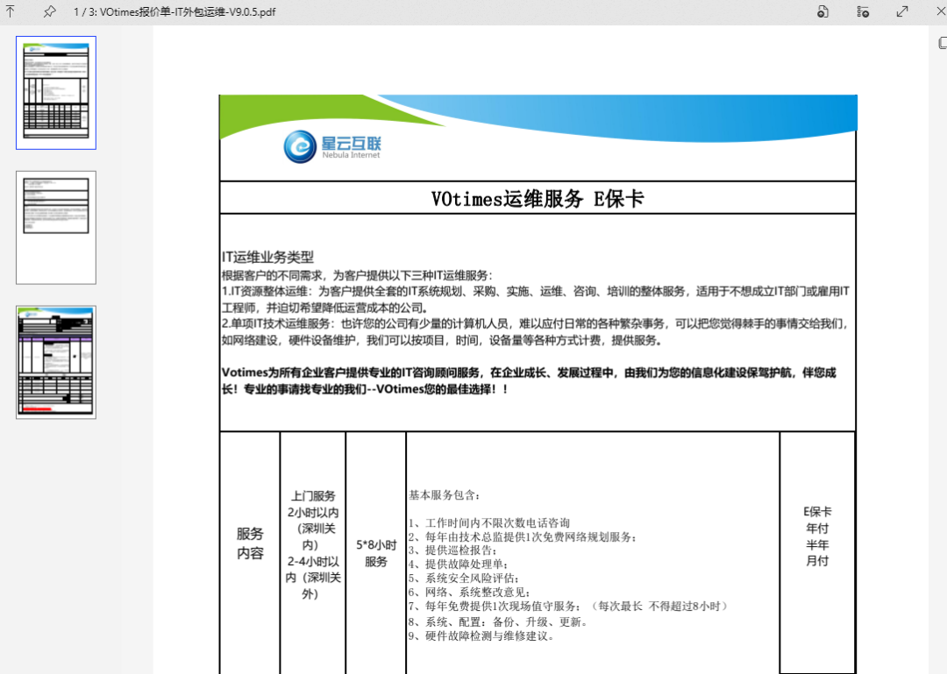Click the file name VOtimes报价单 title

tap(188, 11)
